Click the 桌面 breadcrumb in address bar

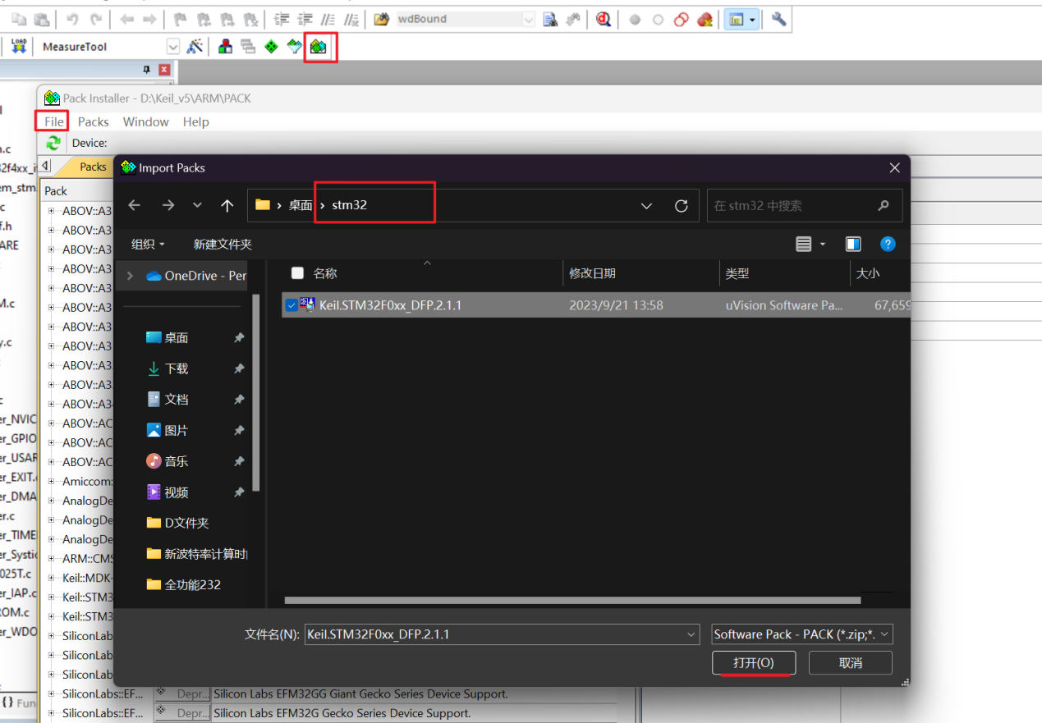tap(301, 205)
